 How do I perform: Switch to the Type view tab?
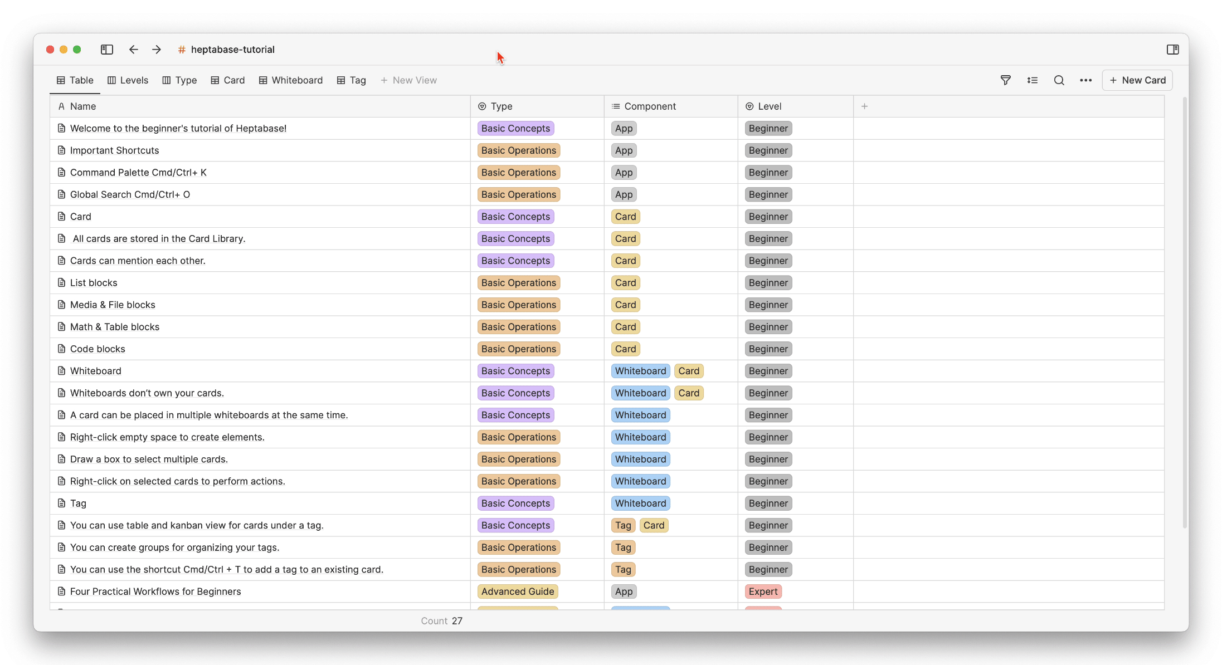click(x=179, y=80)
